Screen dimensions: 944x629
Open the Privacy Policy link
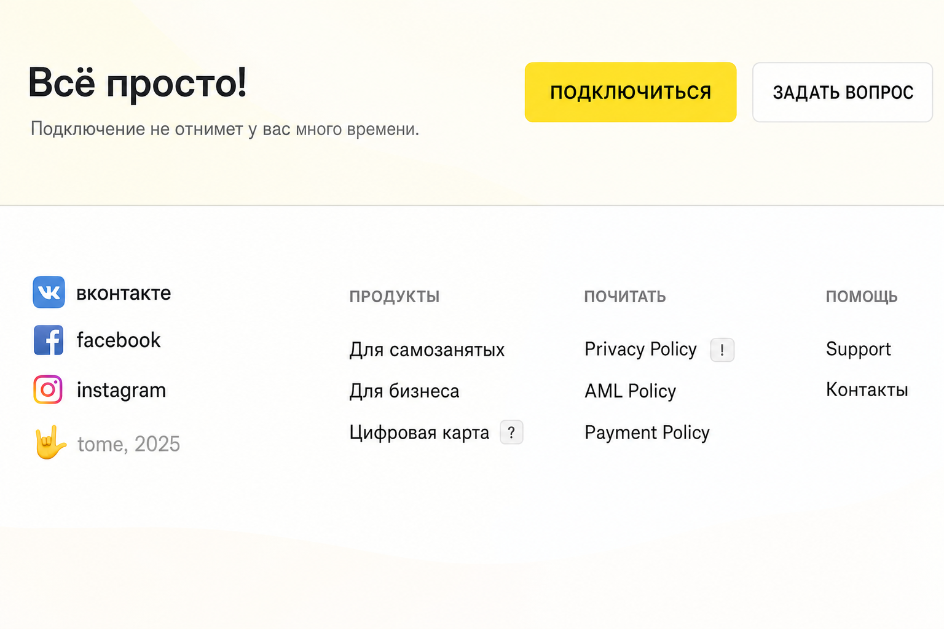pyautogui.click(x=640, y=350)
